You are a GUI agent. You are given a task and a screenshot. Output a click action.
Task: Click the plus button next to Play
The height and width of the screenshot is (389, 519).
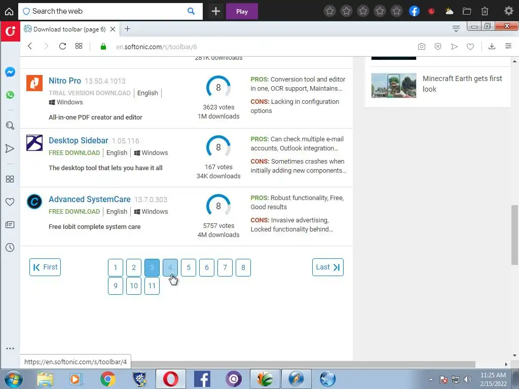click(x=216, y=11)
